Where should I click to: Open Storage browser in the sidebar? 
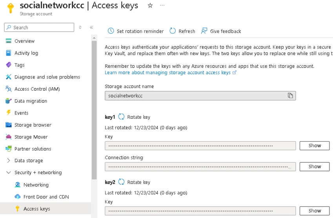(x=33, y=125)
